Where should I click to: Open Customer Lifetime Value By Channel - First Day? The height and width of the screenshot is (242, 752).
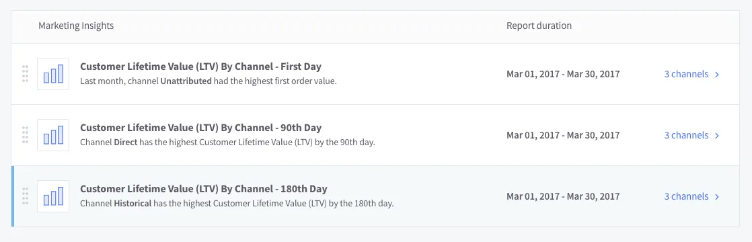tap(200, 66)
